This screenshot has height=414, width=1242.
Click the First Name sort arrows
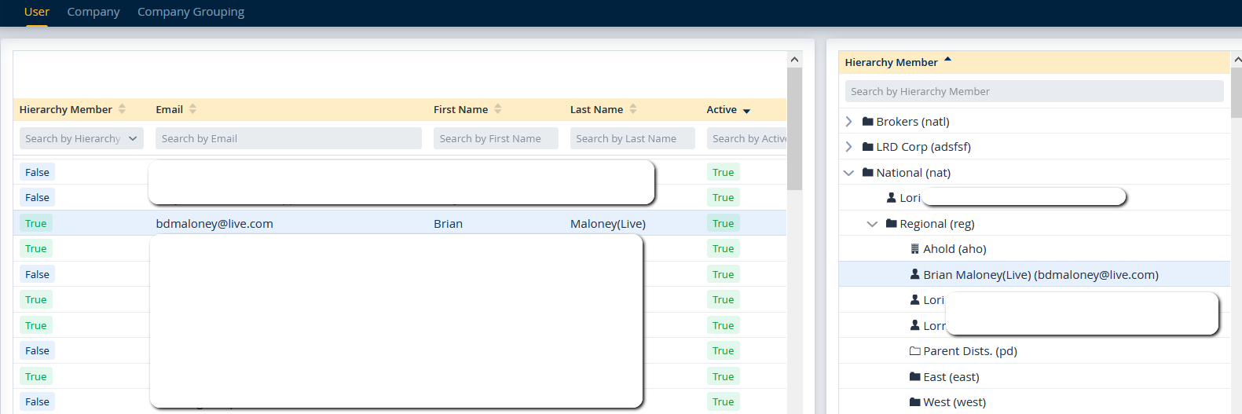click(x=497, y=109)
